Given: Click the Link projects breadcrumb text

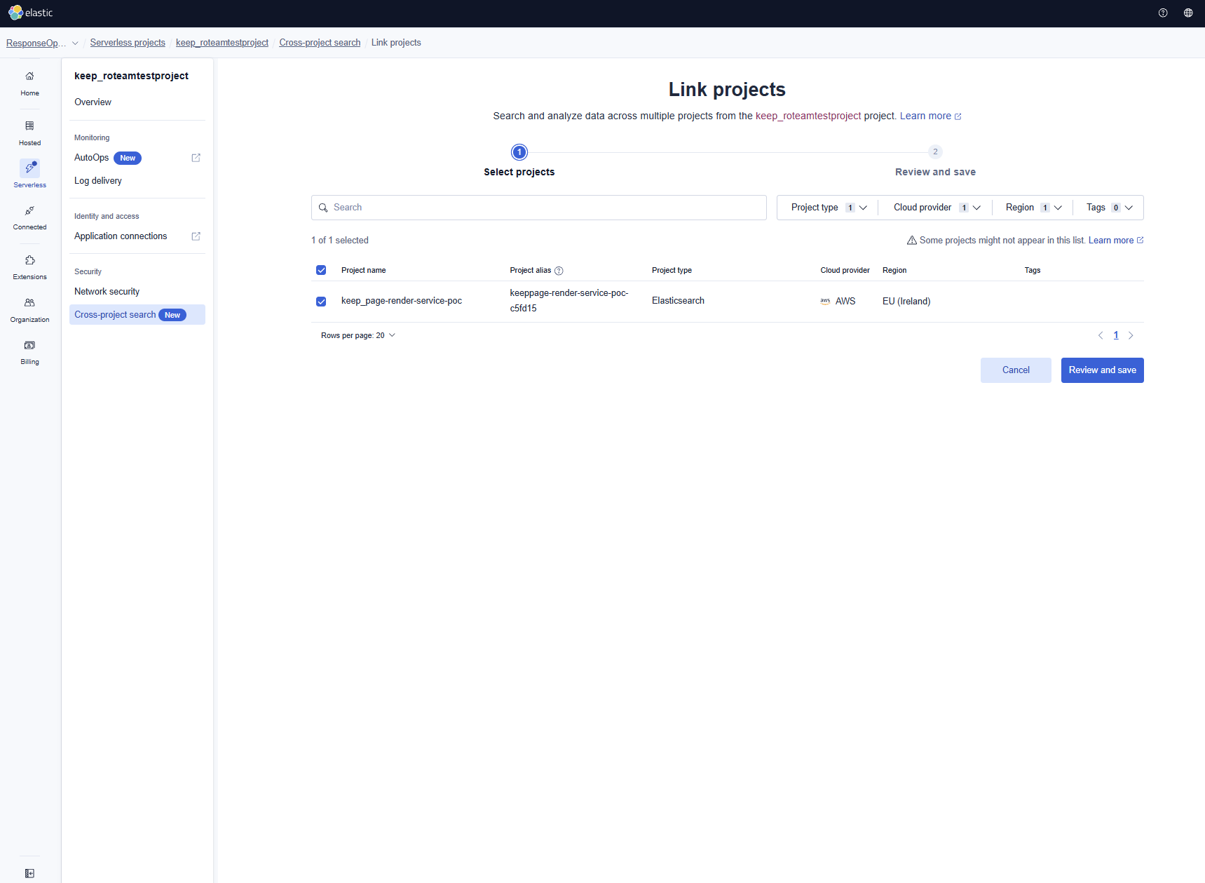Looking at the screenshot, I should click(396, 43).
